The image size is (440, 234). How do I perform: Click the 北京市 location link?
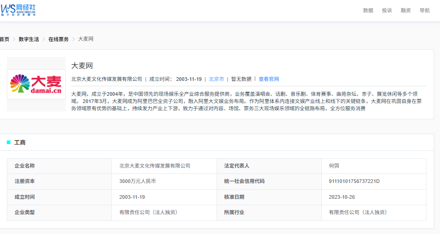click(216, 79)
